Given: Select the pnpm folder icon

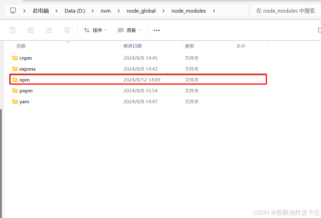Looking at the screenshot, I should [15, 91].
